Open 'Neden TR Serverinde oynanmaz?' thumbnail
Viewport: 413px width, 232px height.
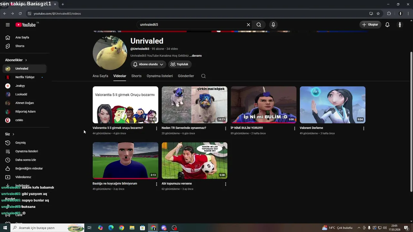195,105
